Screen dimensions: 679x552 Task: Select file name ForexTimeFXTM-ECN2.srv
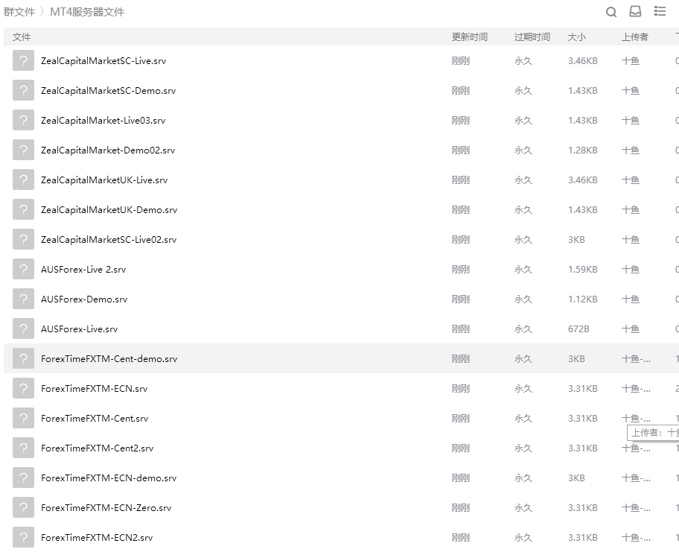97,538
